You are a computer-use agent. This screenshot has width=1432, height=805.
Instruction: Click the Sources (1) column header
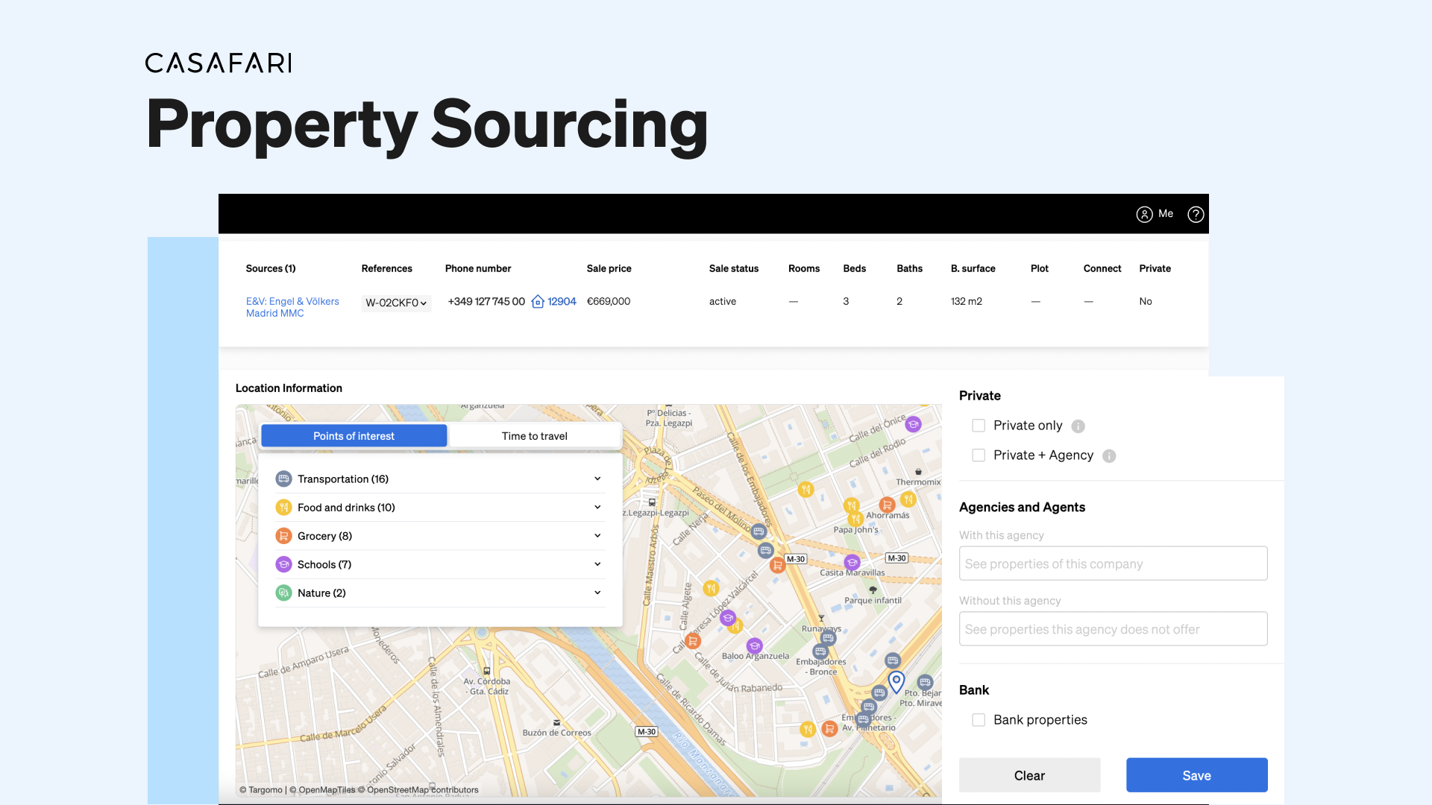pos(271,268)
